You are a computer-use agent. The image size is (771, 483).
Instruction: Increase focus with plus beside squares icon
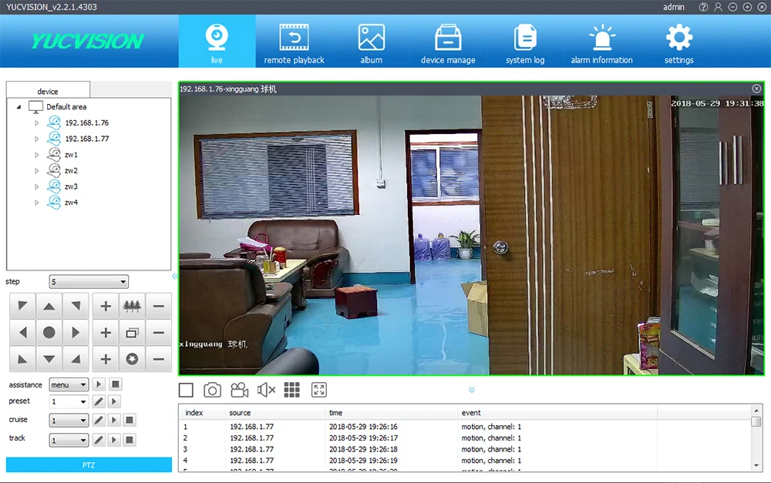[105, 332]
